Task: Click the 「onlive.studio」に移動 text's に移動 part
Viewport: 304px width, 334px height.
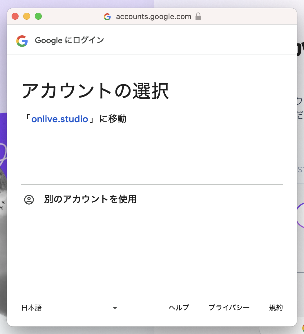Action: [113, 119]
